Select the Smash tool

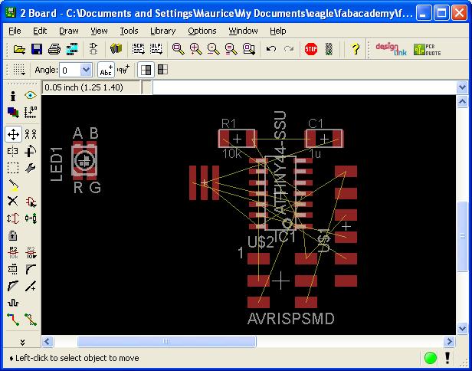[x=13, y=269]
